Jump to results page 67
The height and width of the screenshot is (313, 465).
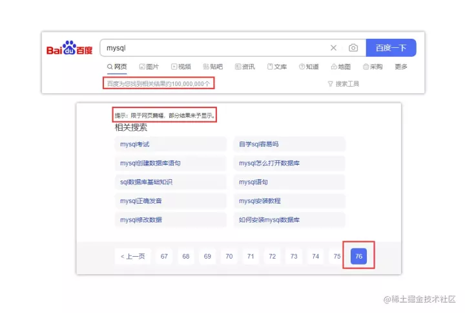coord(164,256)
